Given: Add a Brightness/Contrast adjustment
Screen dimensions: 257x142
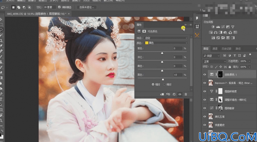Looking at the screenshot, I should click(x=213, y=27).
